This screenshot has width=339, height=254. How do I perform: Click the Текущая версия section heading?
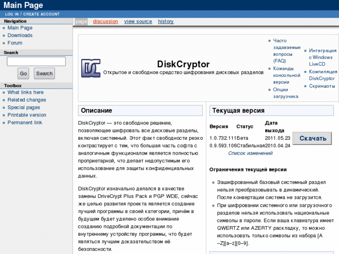[x=271, y=110]
